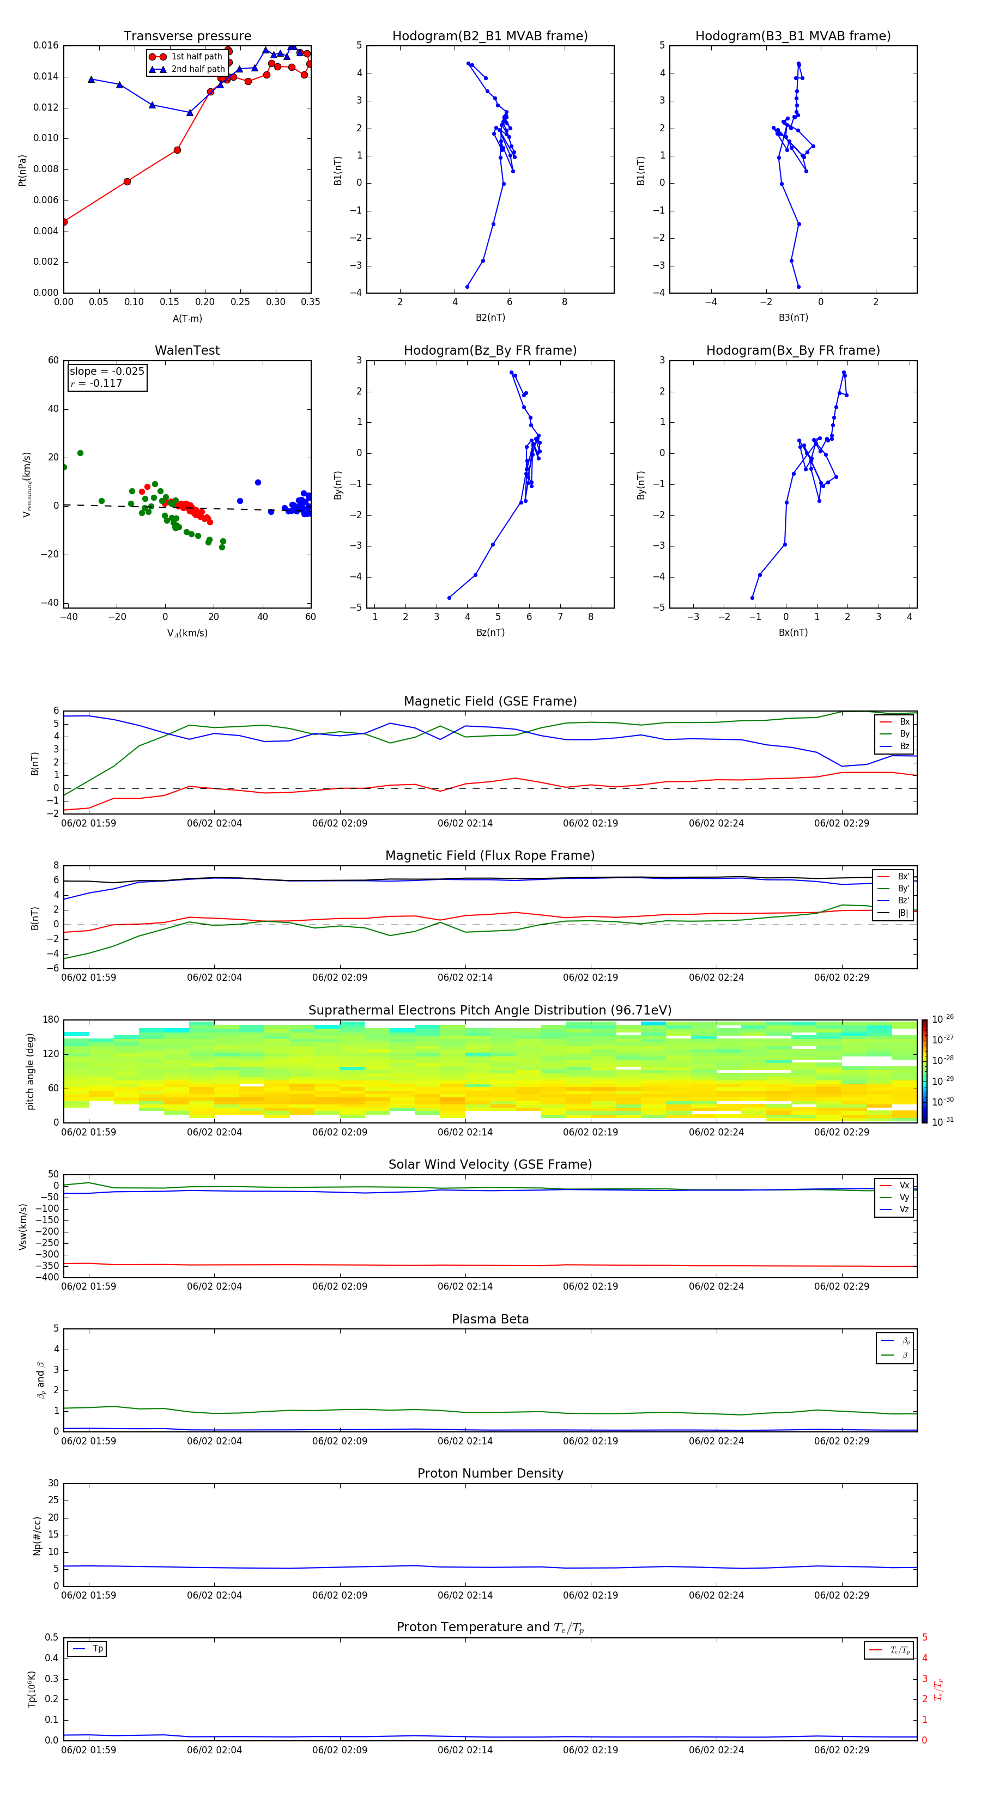Click the Plasma Beta plot title
981x1798 pixels.
[x=490, y=1320]
